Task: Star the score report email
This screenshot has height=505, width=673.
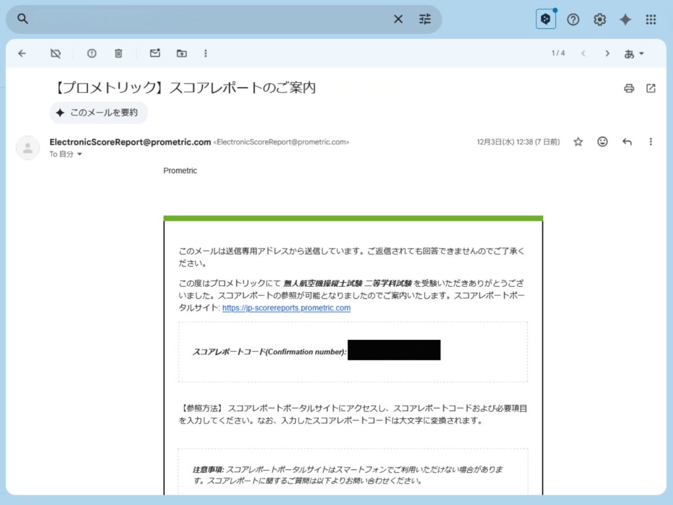Action: click(578, 141)
